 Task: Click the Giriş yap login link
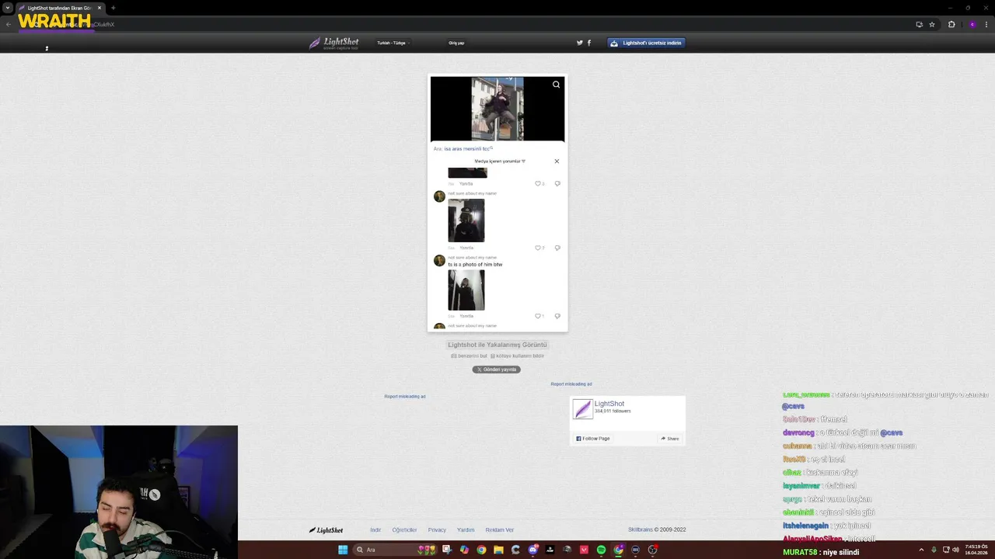456,43
